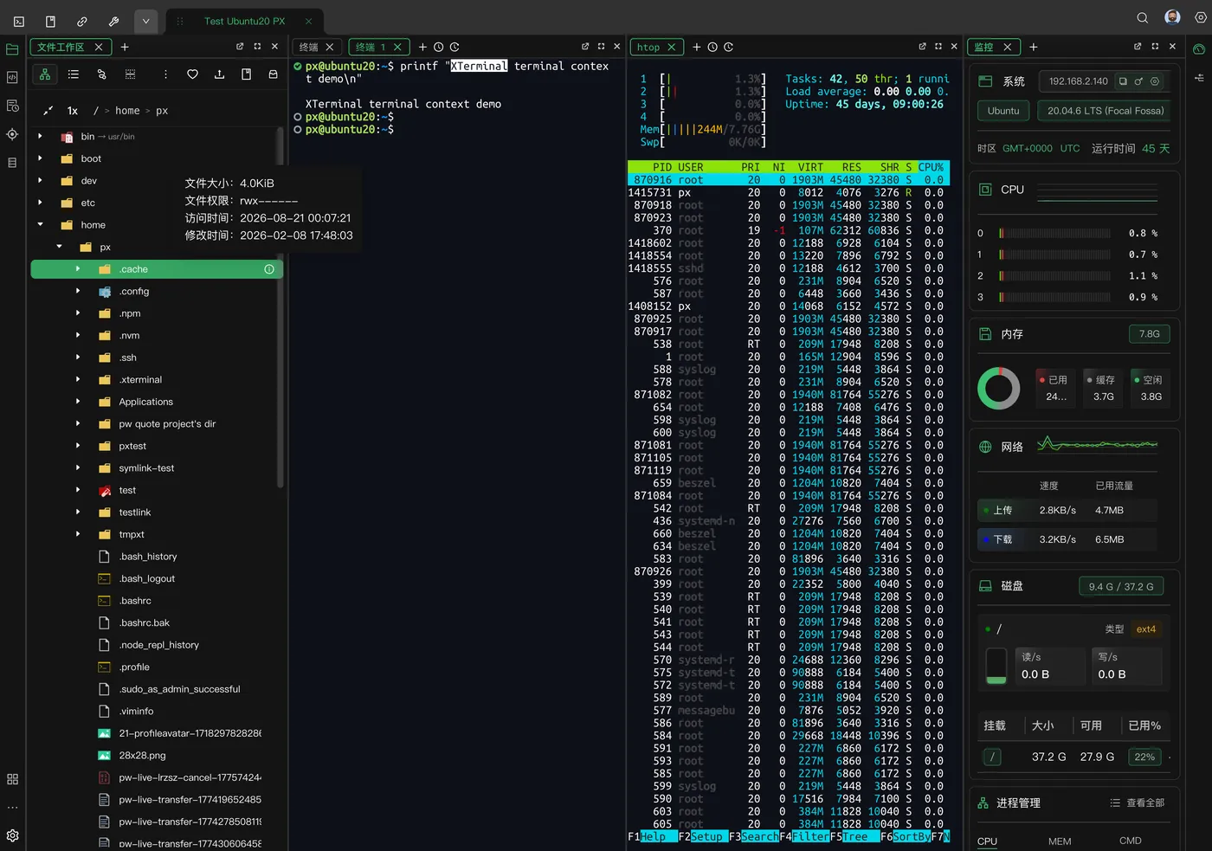Click the heart favorites icon in file toolbar
This screenshot has height=851, width=1212.
pyautogui.click(x=192, y=74)
